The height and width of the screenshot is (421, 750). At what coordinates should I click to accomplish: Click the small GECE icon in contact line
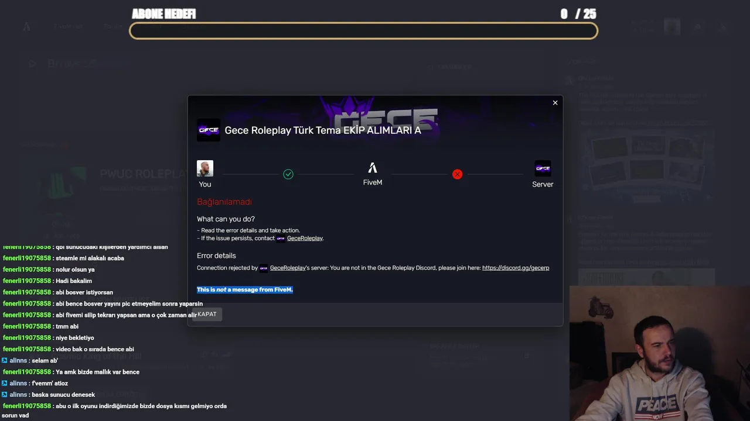[281, 239]
